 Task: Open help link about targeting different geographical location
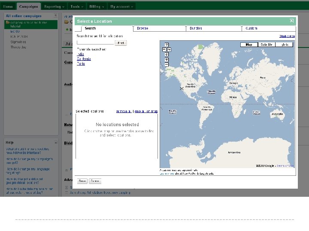24,181
